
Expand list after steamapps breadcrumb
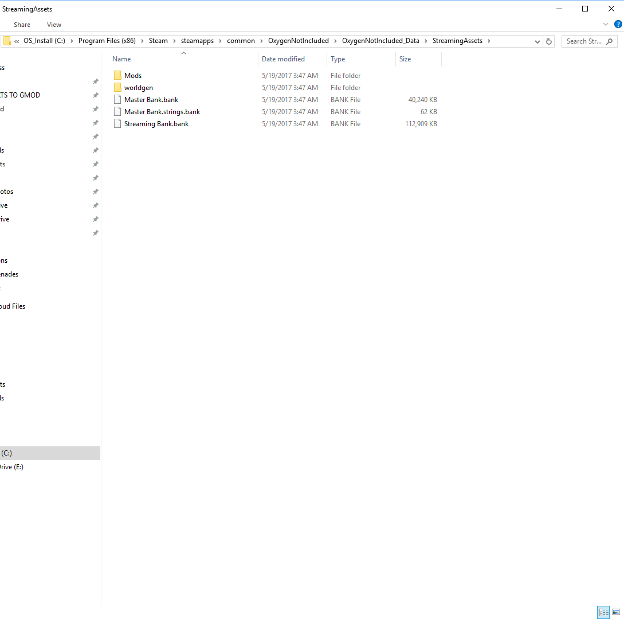pos(220,41)
